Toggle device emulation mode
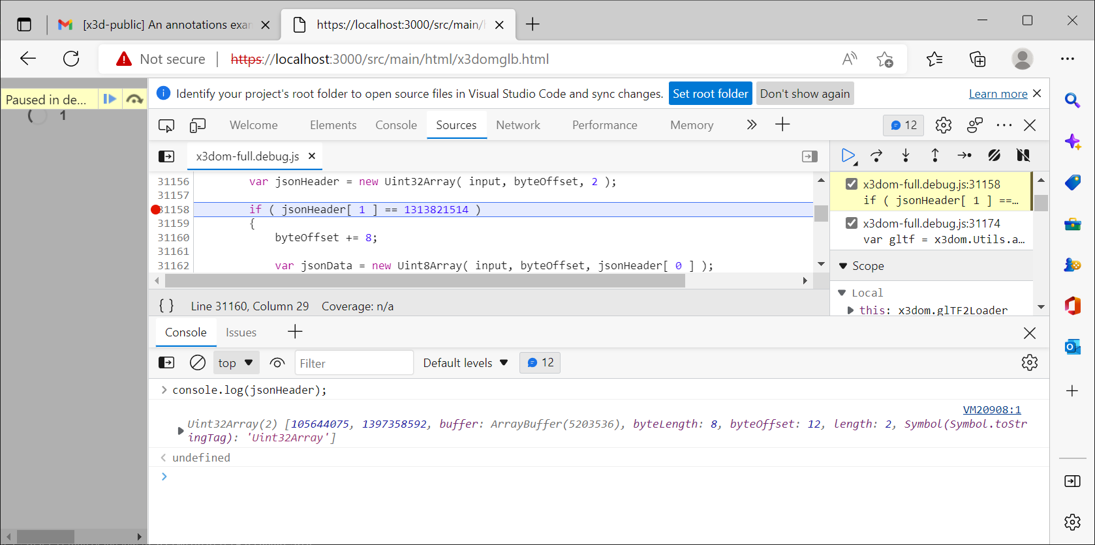 pos(197,125)
